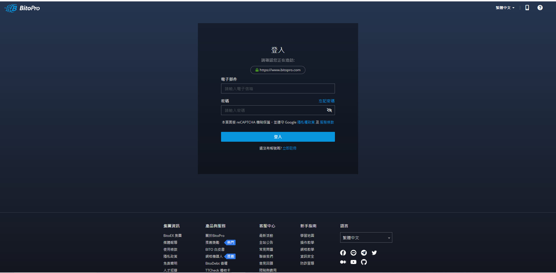The image size is (556, 273).
Task: Open the Google 隱私權政策 link
Action: coord(306,122)
